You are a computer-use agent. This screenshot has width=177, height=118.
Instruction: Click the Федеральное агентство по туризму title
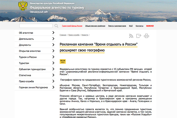click(57, 8)
